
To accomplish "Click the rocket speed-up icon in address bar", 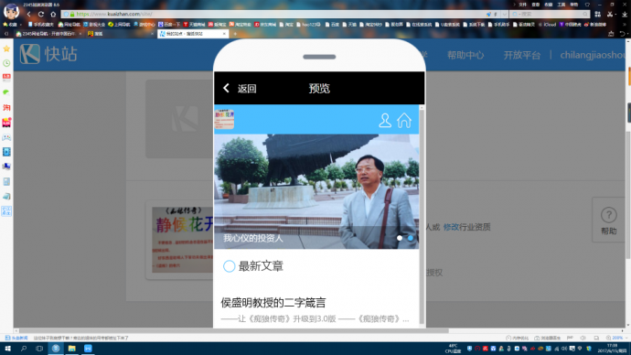I will [x=488, y=14].
